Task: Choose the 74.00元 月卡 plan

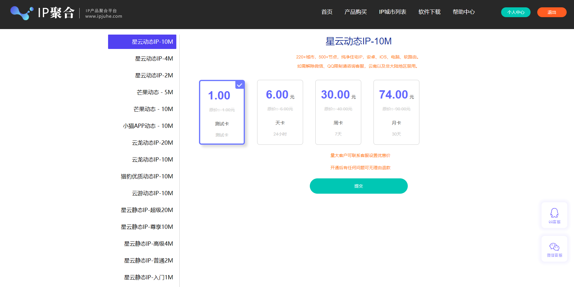Action: pos(396,112)
